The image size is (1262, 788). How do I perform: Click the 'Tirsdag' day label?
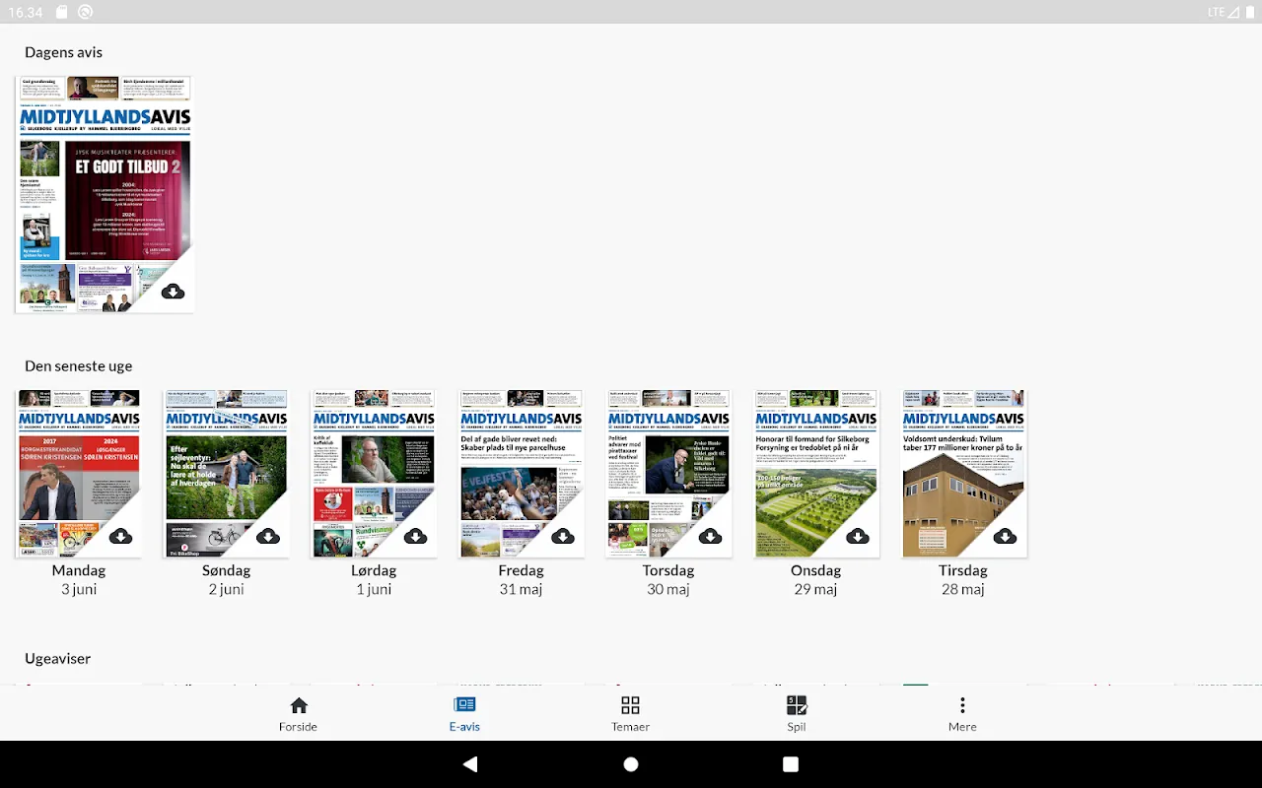tap(963, 570)
